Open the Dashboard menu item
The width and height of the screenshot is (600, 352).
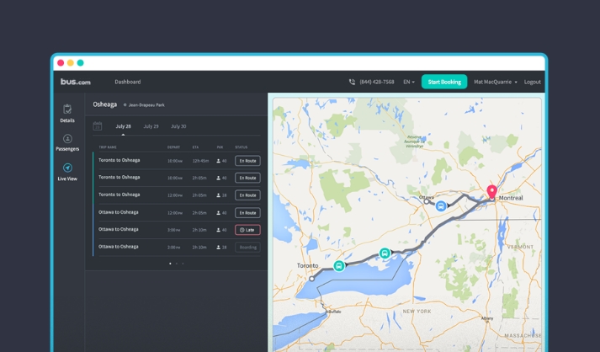(x=127, y=82)
